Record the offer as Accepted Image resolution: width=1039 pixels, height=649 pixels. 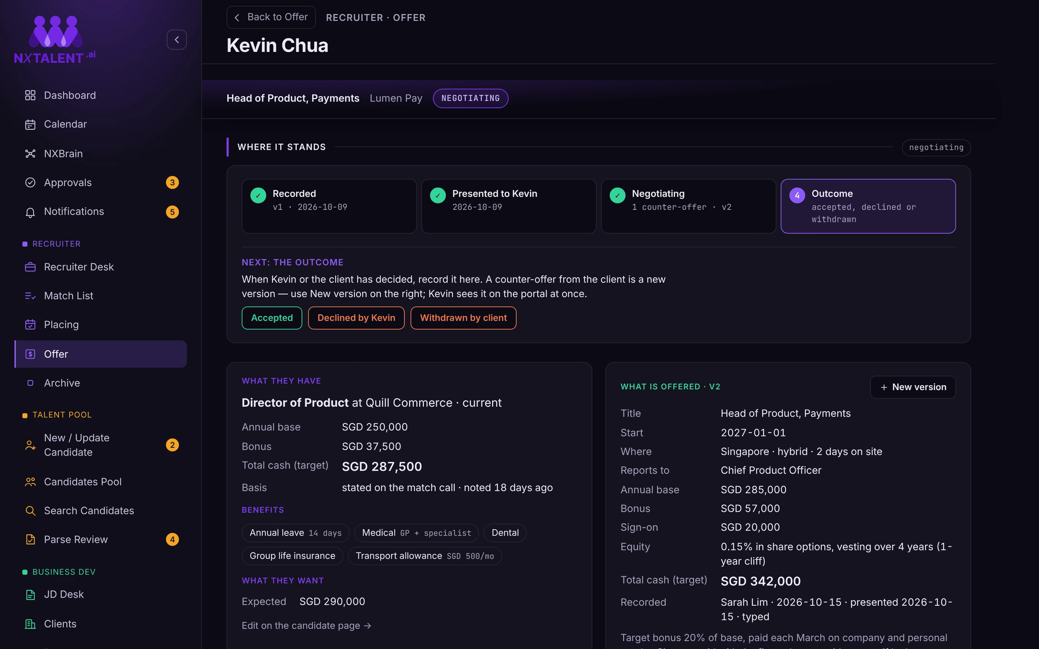[x=272, y=318]
